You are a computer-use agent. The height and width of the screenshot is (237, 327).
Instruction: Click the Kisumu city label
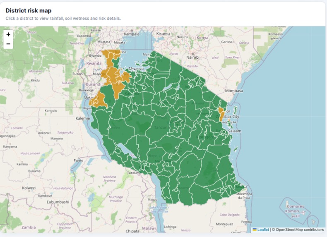(x=163, y=34)
